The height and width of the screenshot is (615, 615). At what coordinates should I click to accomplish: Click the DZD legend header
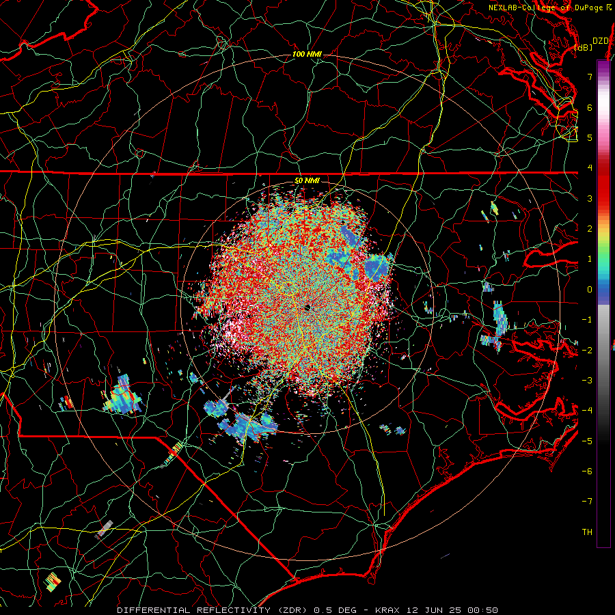tap(600, 41)
